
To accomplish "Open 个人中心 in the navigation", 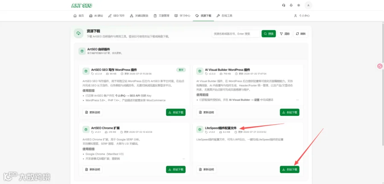I will [302, 16].
